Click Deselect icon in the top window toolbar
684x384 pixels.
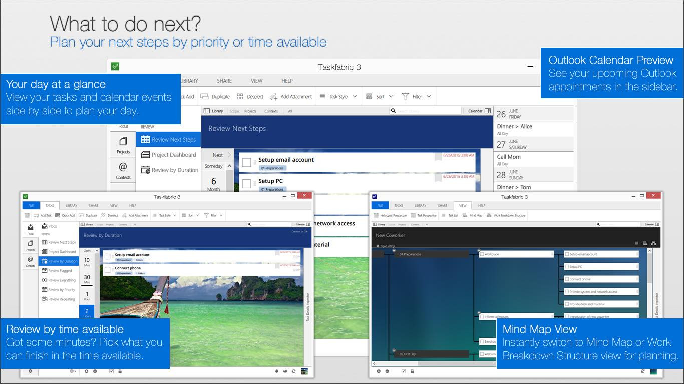tap(240, 97)
